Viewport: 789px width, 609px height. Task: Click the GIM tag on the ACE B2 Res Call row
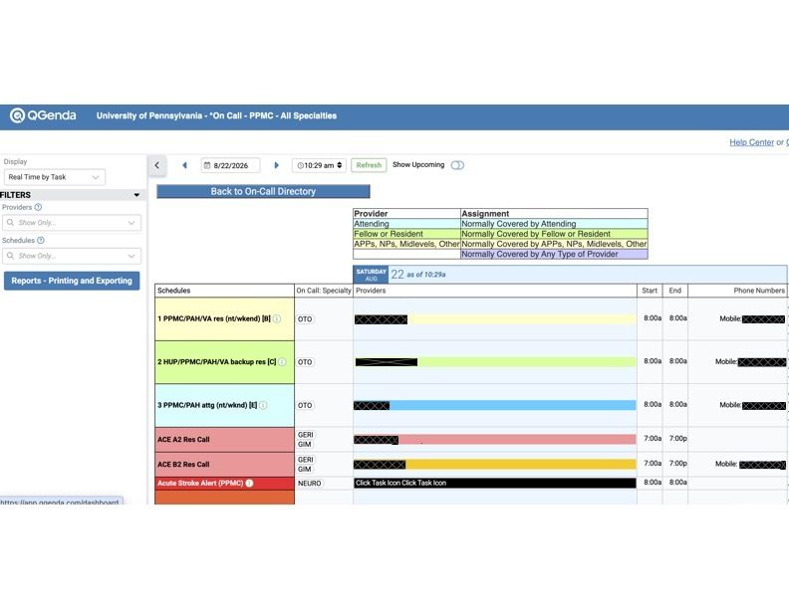pyautogui.click(x=305, y=470)
